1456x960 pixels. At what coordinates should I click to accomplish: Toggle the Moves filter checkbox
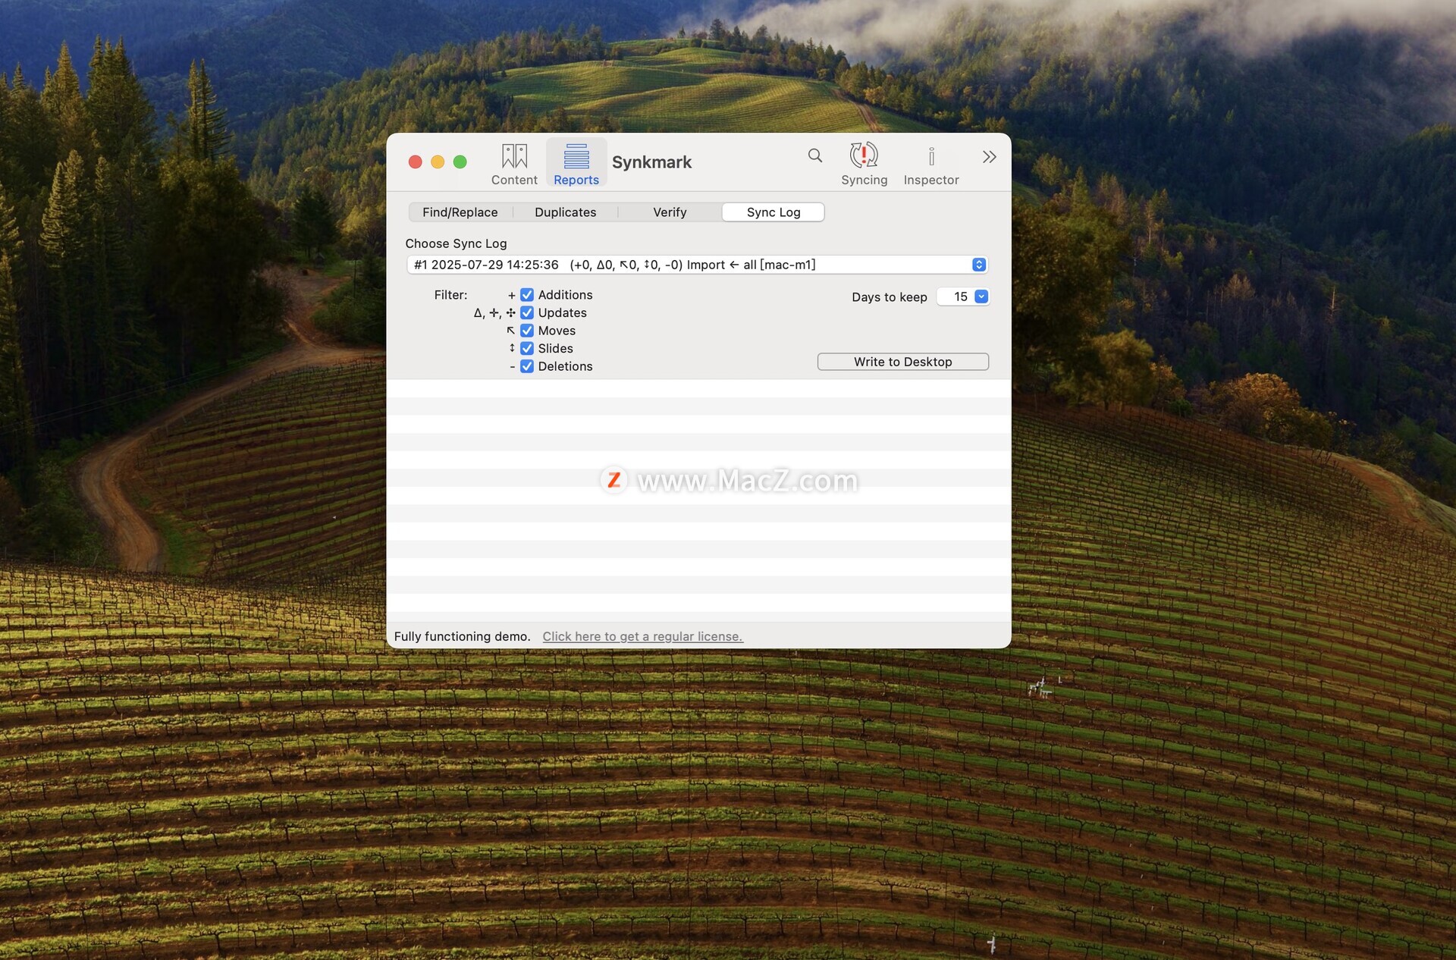tap(527, 331)
